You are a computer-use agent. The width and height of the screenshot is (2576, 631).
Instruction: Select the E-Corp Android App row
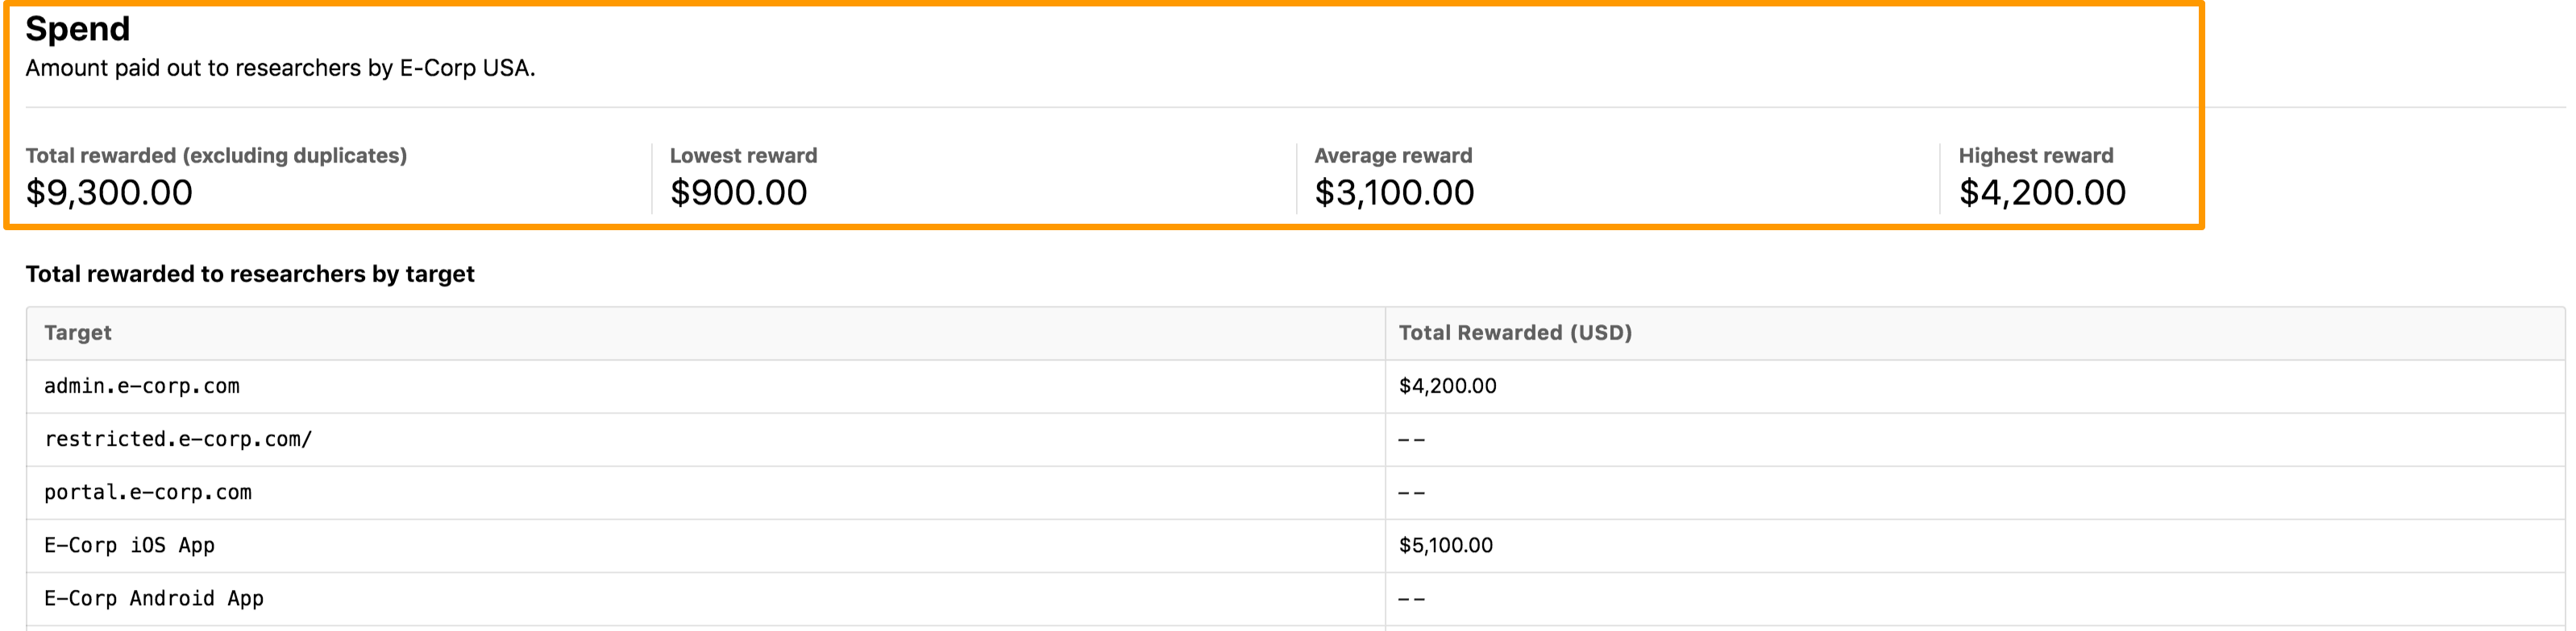1295,598
